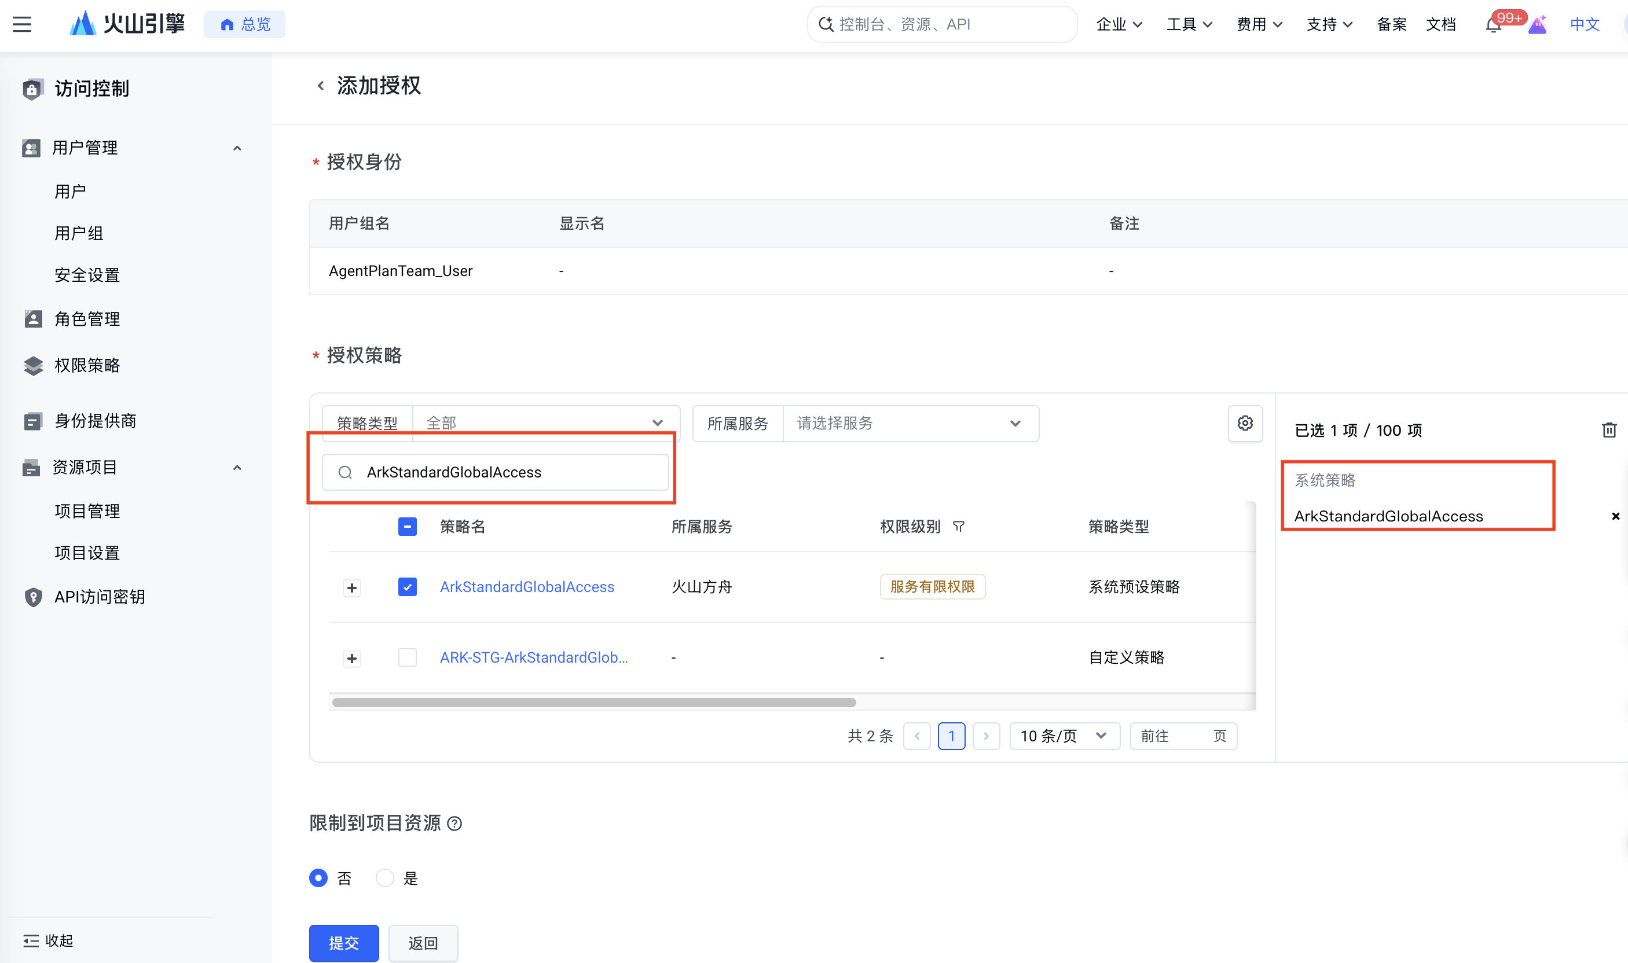The image size is (1628, 963).
Task: Click the 前往 page jump input
Action: [1183, 737]
